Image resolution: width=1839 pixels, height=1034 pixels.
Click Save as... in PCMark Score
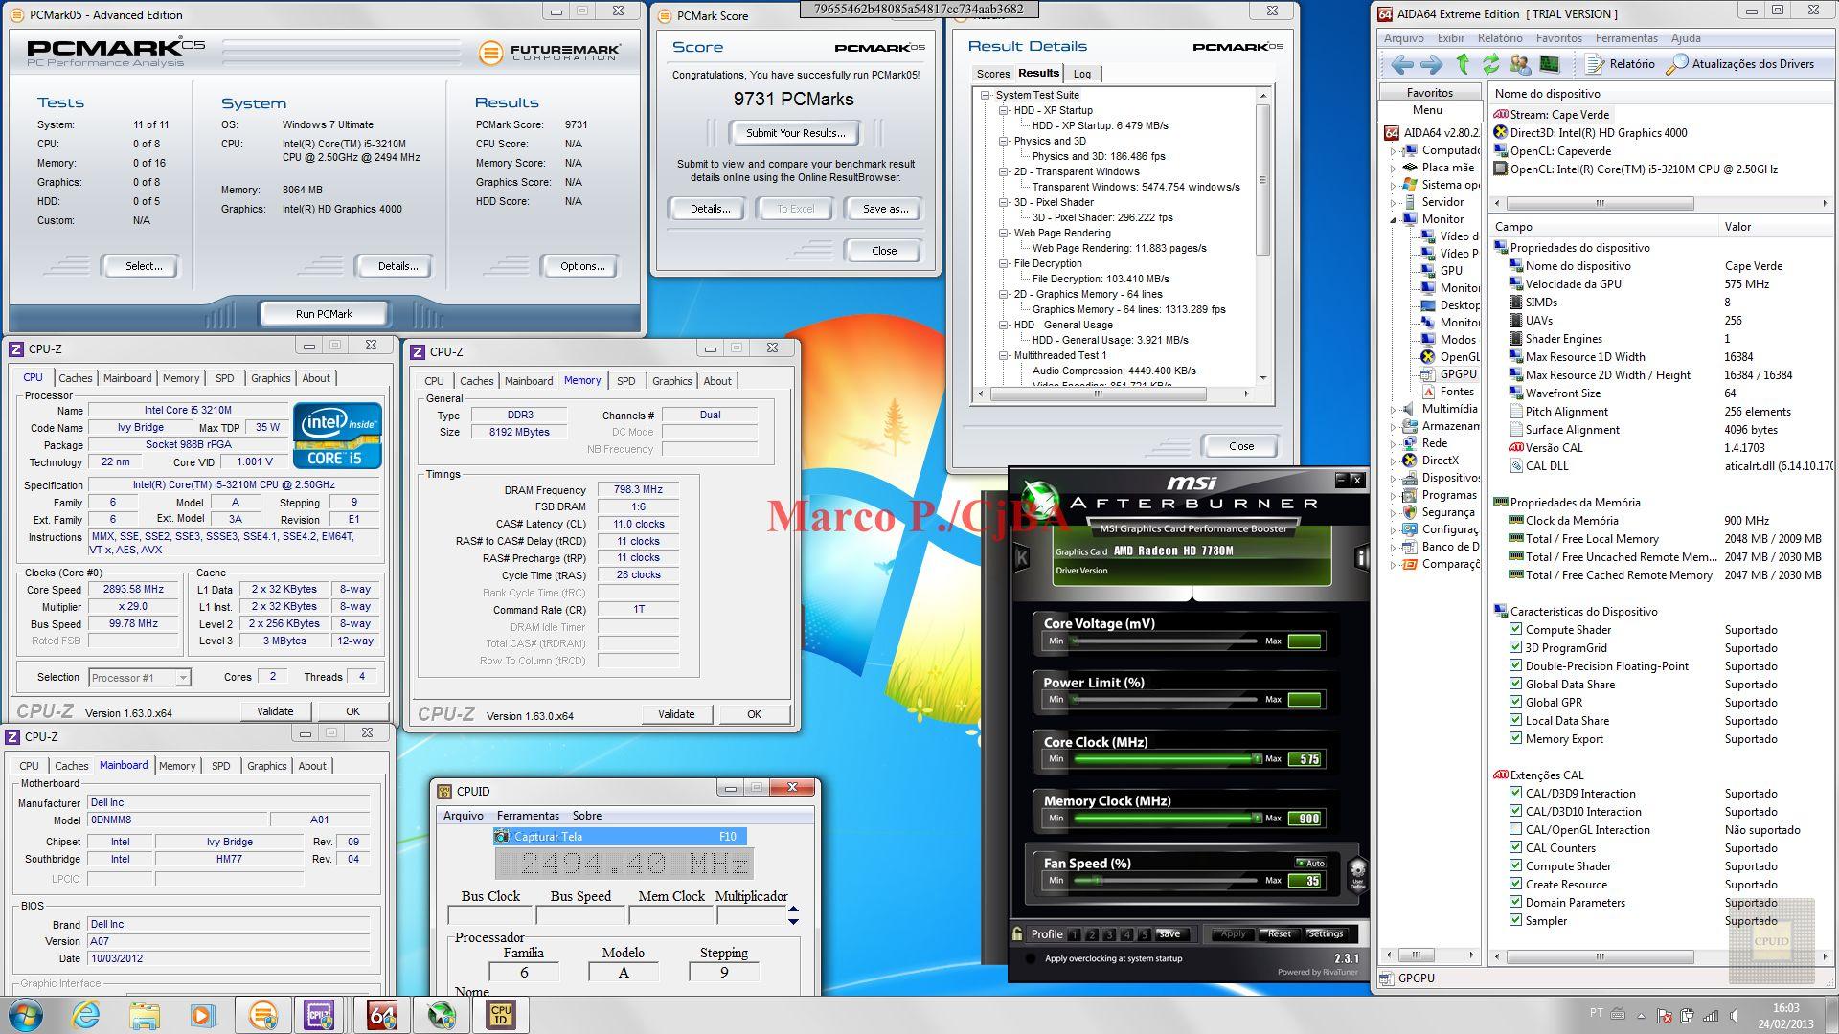[885, 209]
